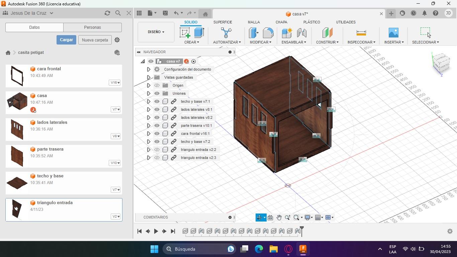457x257 pixels.
Task: Open techo y base thumbnail
Action: tap(17, 183)
